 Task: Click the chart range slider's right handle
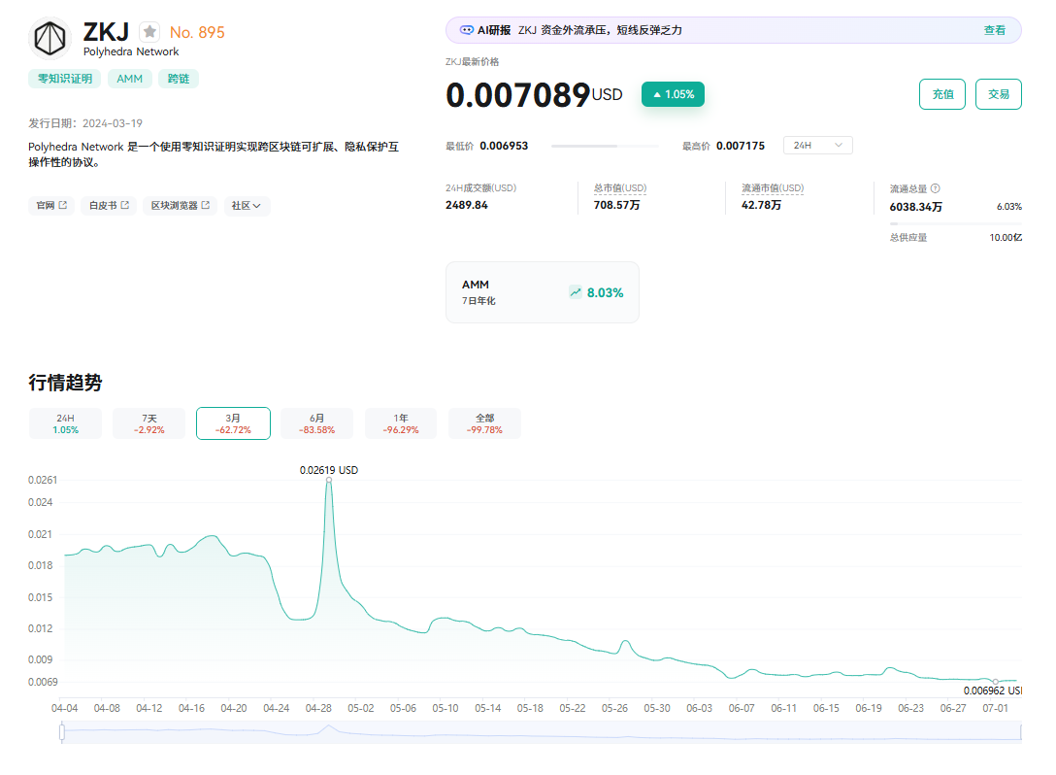[x=1021, y=732]
